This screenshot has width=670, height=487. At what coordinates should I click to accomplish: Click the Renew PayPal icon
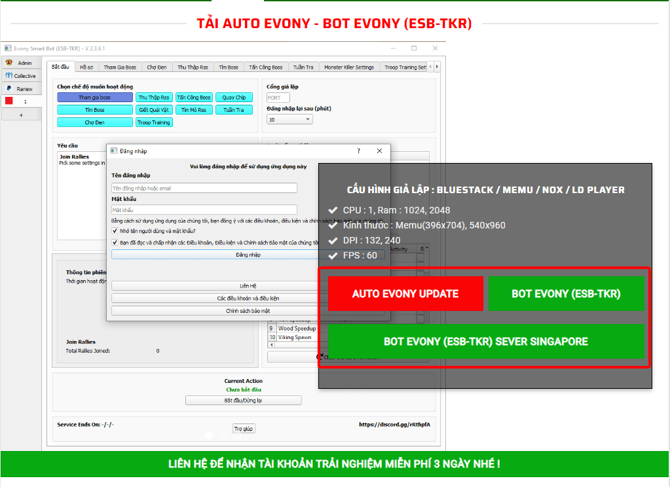pos(9,88)
